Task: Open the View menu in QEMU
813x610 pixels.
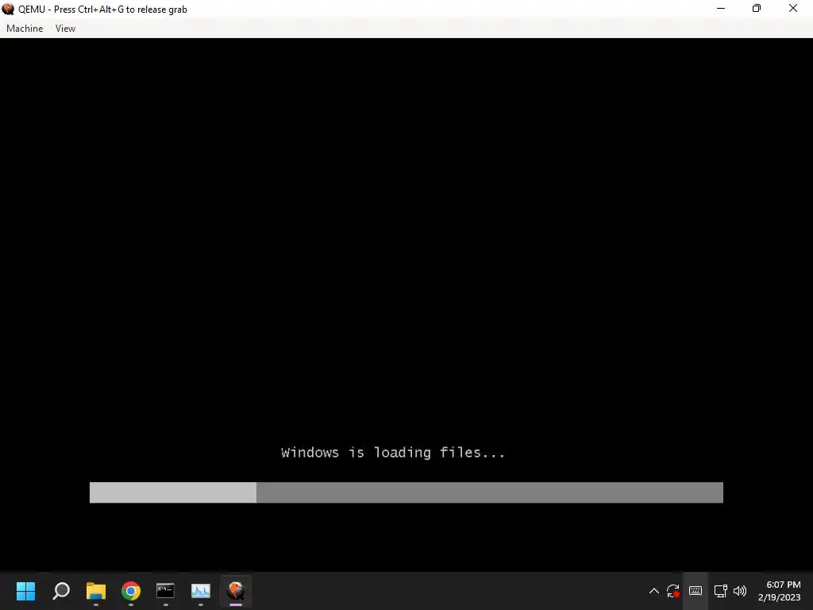Action: 65,29
